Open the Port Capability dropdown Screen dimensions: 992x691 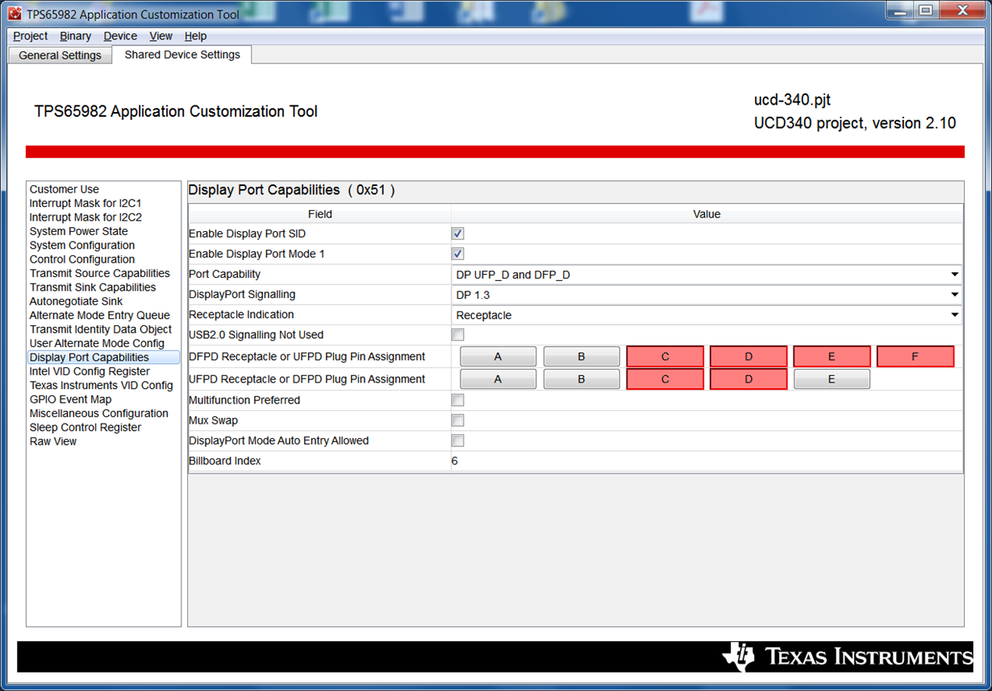tap(706, 275)
